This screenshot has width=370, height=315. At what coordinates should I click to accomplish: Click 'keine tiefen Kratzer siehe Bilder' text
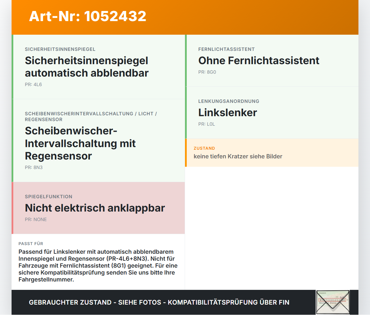pyautogui.click(x=238, y=156)
